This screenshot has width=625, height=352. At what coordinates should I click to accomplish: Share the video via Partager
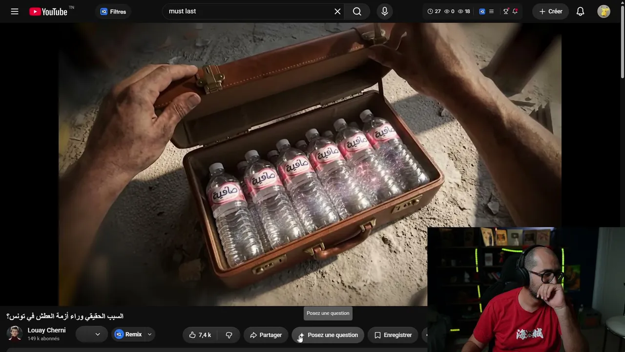[x=266, y=335]
